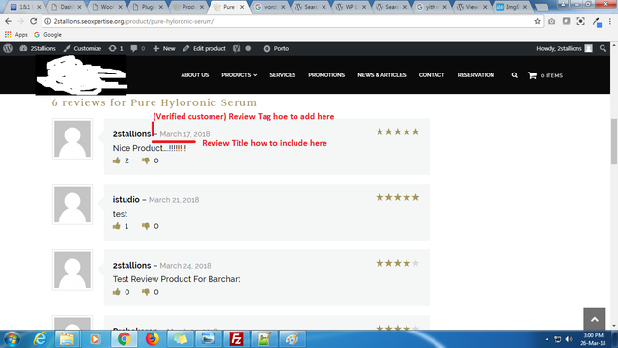Open the 2Stallions site dashboard link
The image size is (618, 348).
tap(38, 49)
